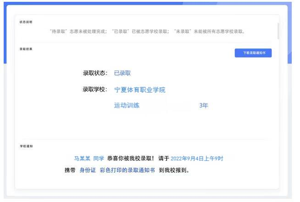
Task: Click the report date 2022年9月4日上午9时
Action: point(197,158)
